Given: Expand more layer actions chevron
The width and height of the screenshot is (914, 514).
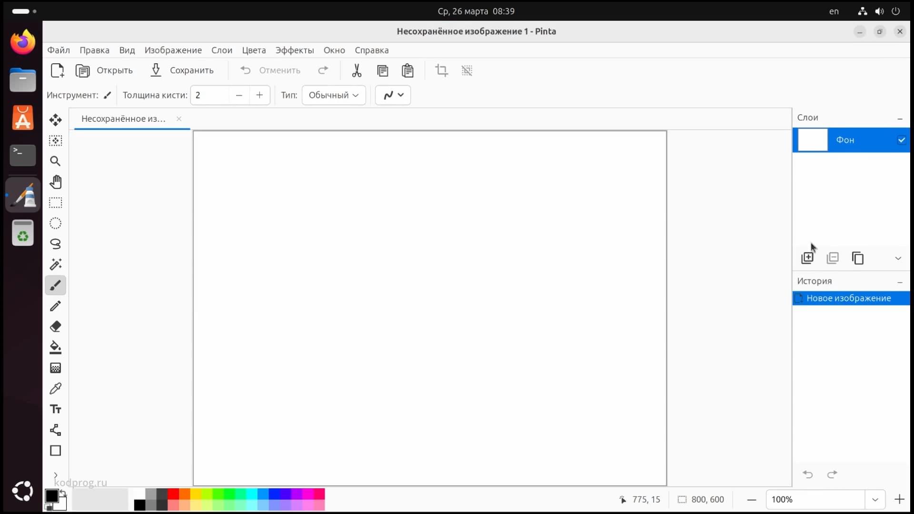Looking at the screenshot, I should click(x=898, y=258).
